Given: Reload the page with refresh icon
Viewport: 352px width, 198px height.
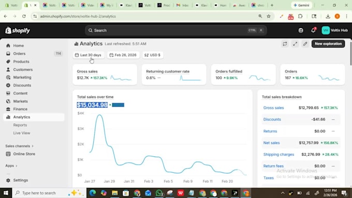Looking at the screenshot, I should (x=24, y=17).
